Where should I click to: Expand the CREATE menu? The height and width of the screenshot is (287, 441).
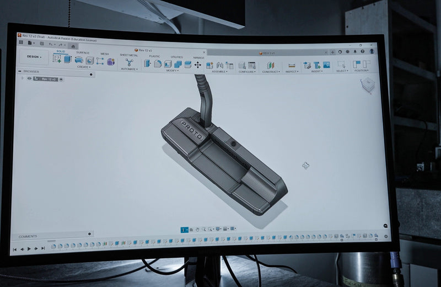point(84,67)
